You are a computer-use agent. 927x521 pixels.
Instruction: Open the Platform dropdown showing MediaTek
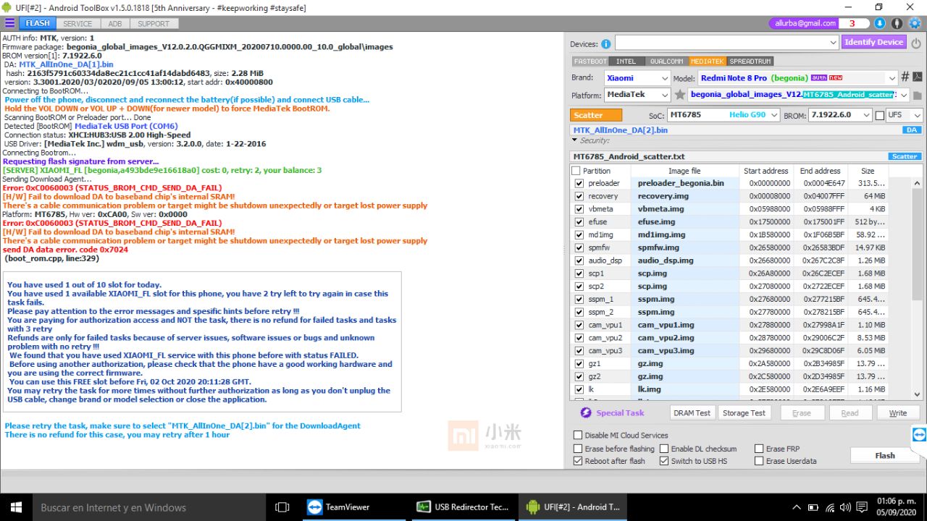click(x=636, y=95)
